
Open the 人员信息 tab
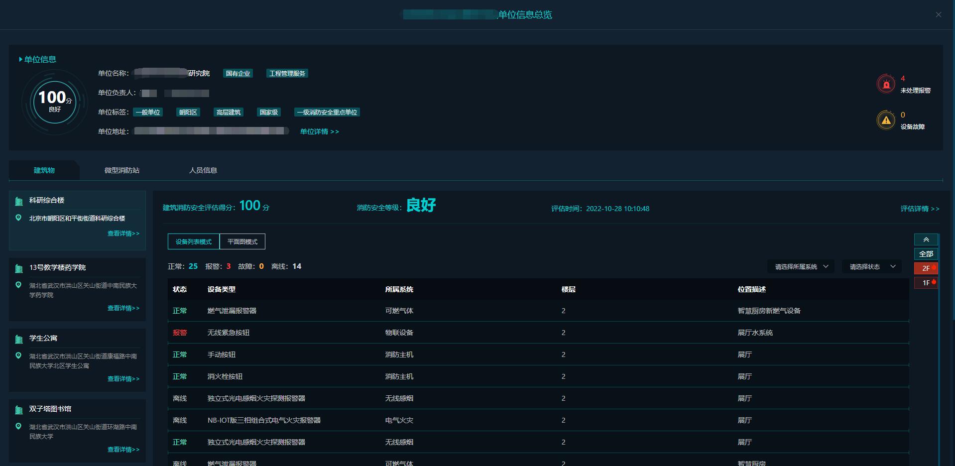coord(203,170)
